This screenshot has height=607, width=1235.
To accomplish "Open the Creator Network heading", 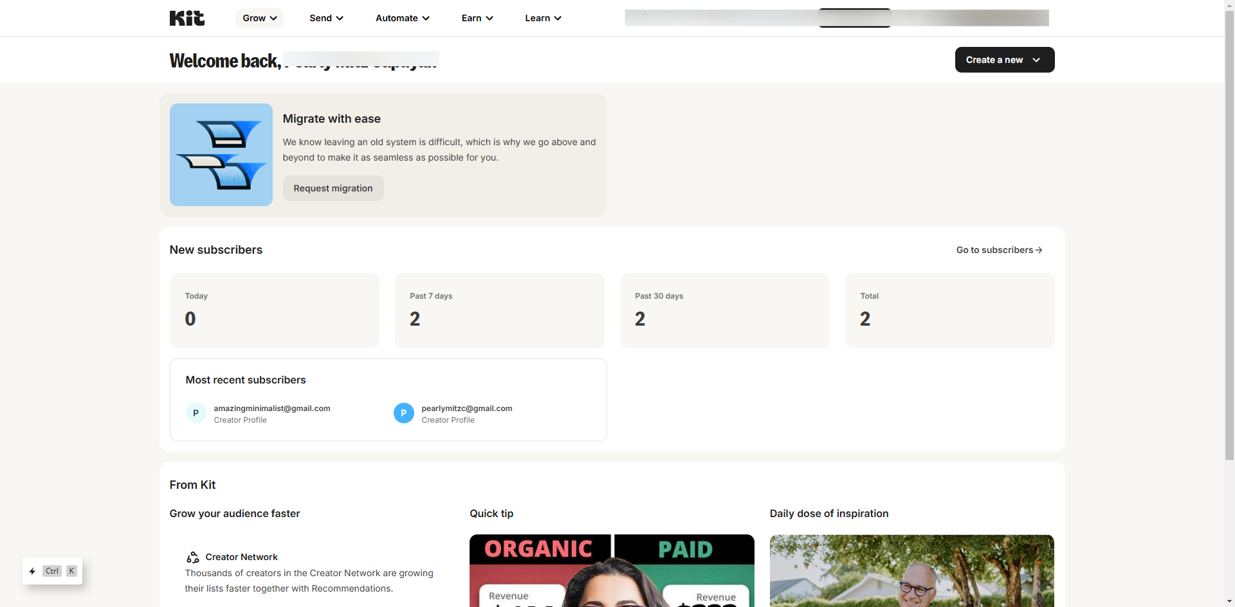I will pos(242,557).
